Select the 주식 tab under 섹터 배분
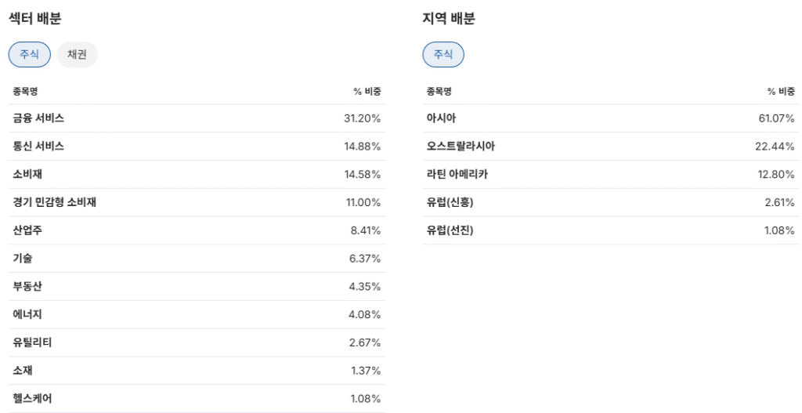The image size is (802, 413). [29, 55]
